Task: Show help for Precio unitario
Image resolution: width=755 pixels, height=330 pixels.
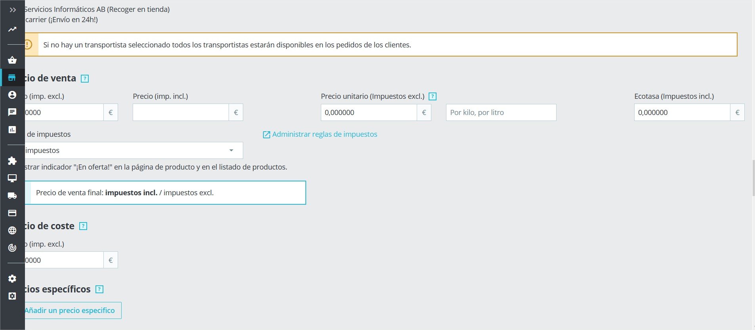Action: pos(433,96)
